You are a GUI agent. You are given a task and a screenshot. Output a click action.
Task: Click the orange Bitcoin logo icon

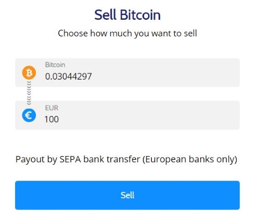(29, 73)
